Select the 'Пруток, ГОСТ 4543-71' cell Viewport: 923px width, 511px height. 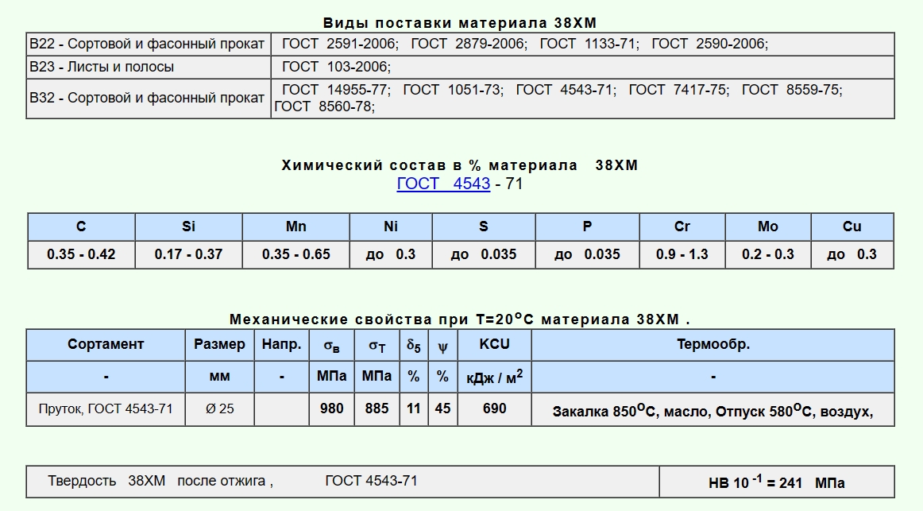pyautogui.click(x=106, y=408)
